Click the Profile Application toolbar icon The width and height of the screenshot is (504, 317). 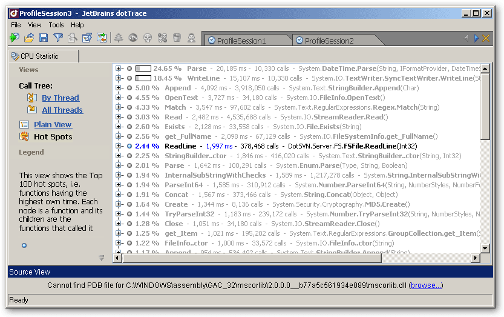[14, 38]
